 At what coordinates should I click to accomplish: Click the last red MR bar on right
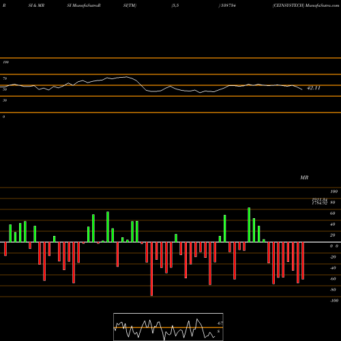pos(303,261)
